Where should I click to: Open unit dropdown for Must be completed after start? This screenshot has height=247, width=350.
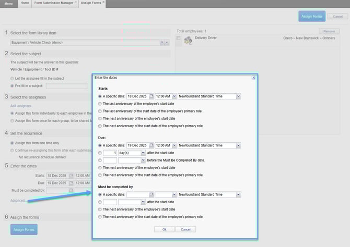pyautogui.click(x=143, y=202)
